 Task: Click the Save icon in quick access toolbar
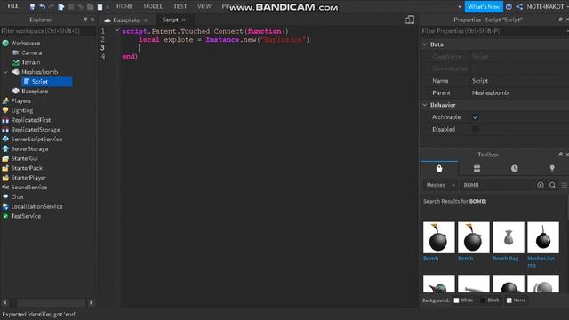32,6
